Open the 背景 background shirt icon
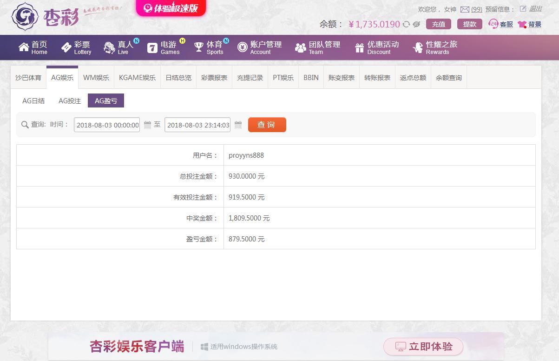Image resolution: width=559 pixels, height=361 pixels. [x=522, y=24]
